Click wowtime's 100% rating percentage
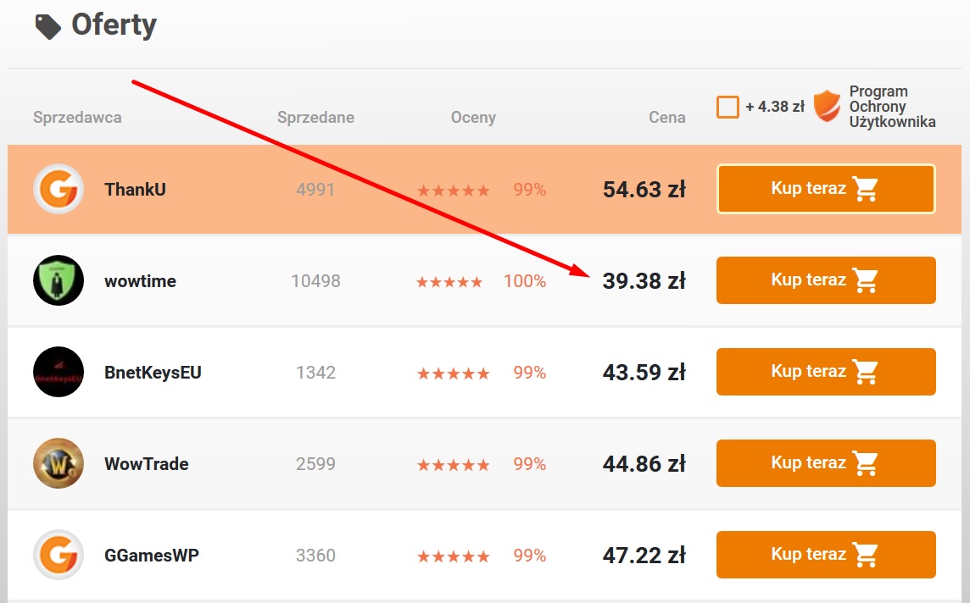Image resolution: width=970 pixels, height=603 pixels. (x=525, y=281)
